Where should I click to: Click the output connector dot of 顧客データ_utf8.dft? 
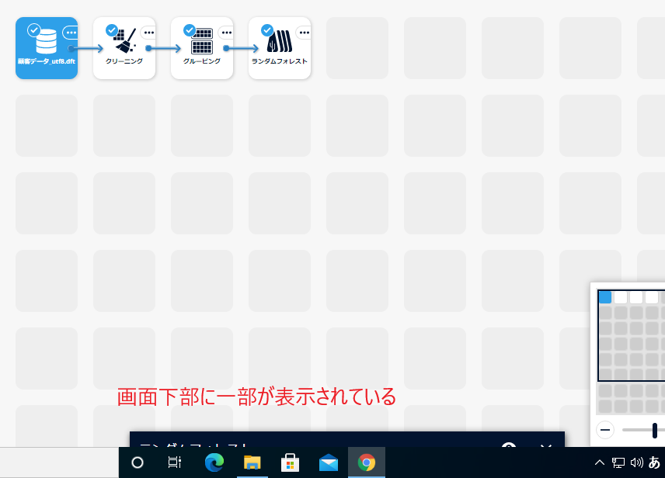pos(71,48)
